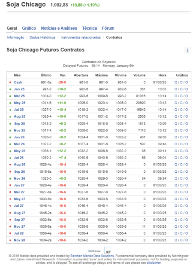The height and width of the screenshot is (275, 193).
Task: Click the ICE logo below the table
Action: point(107,250)
